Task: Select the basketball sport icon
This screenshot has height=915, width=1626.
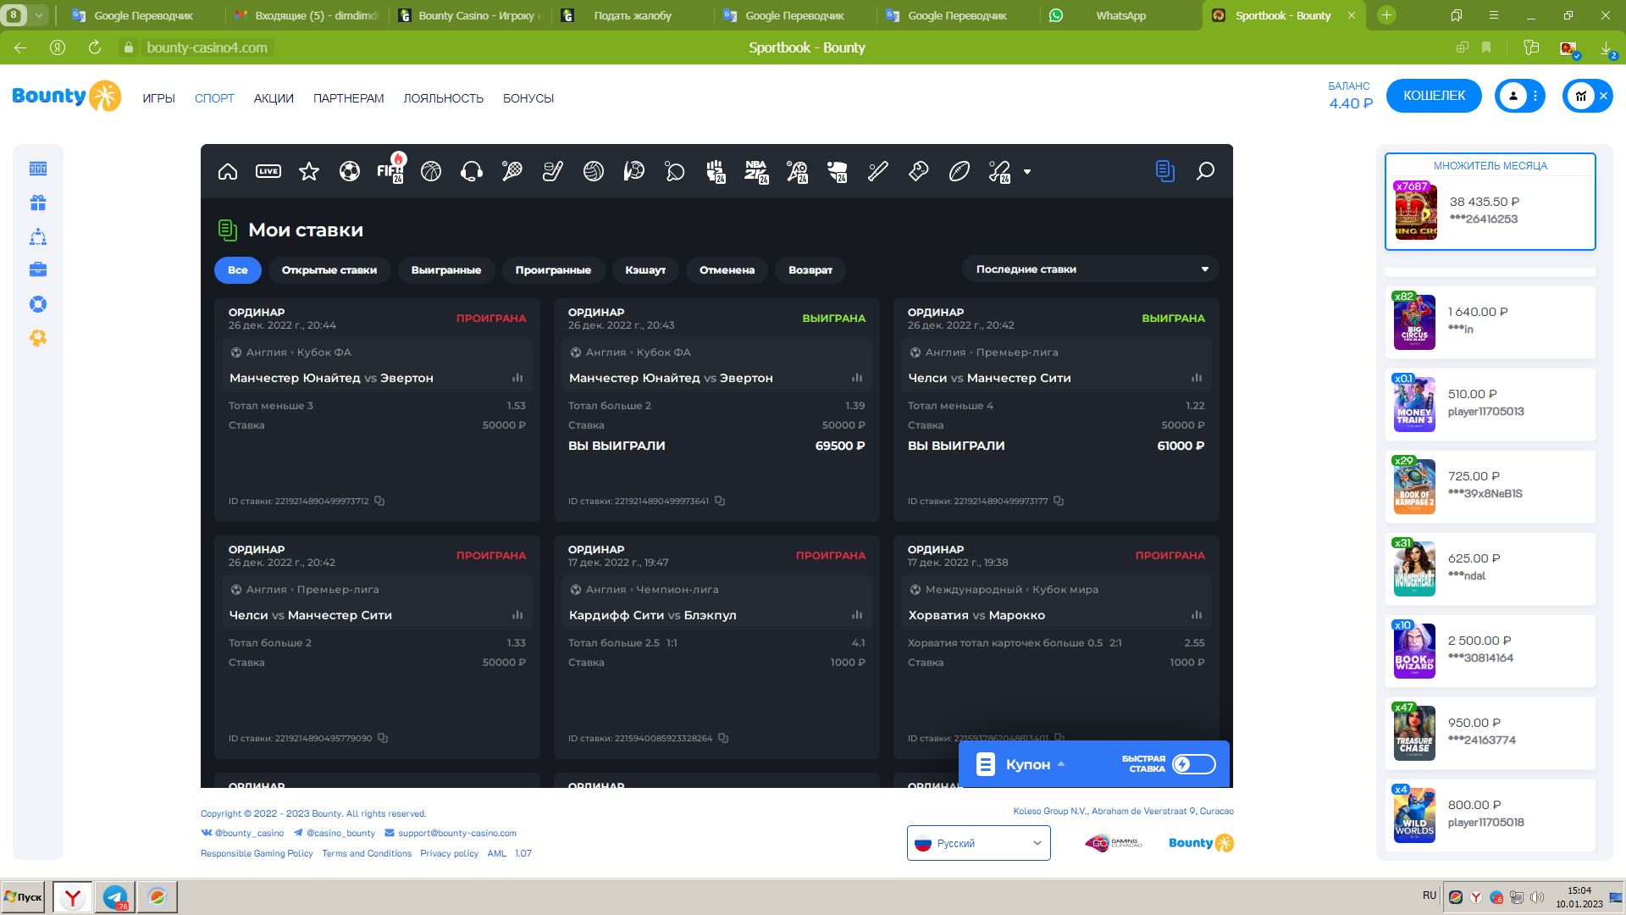Action: point(431,172)
